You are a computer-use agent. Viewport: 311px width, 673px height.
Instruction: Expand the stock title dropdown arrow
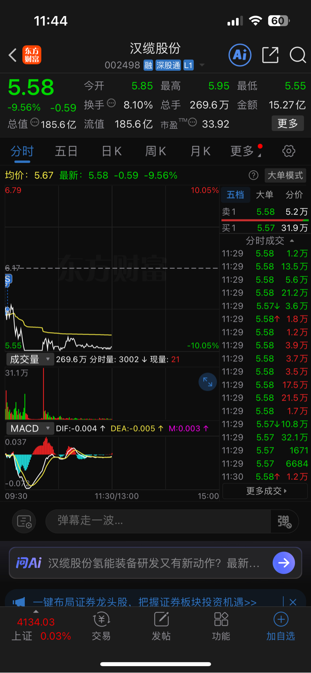202,65
